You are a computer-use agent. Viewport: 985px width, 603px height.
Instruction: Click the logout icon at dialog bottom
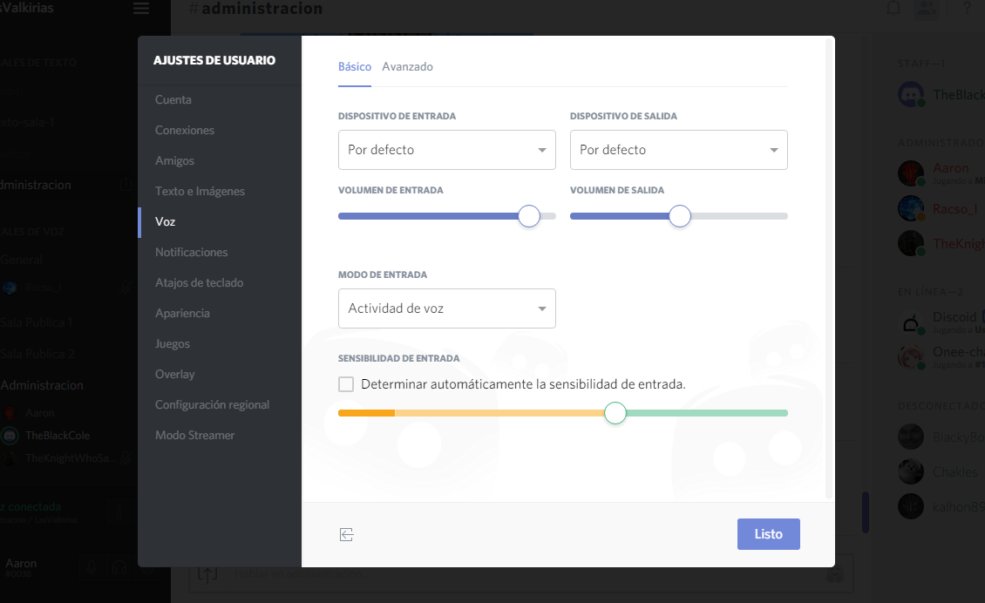tap(346, 534)
